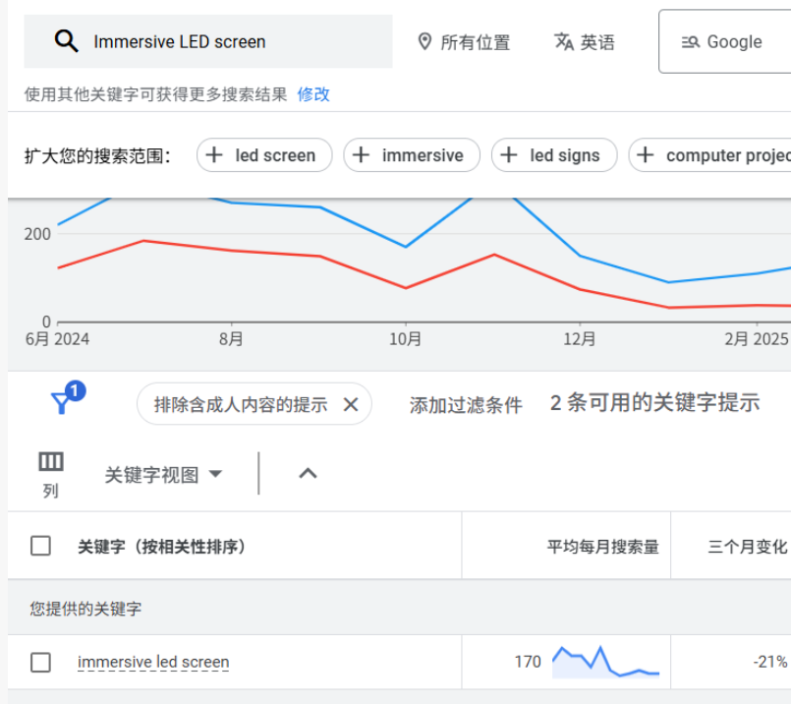Sort by 平均每月搜索量 column header
Image resolution: width=791 pixels, height=704 pixels.
tap(602, 547)
